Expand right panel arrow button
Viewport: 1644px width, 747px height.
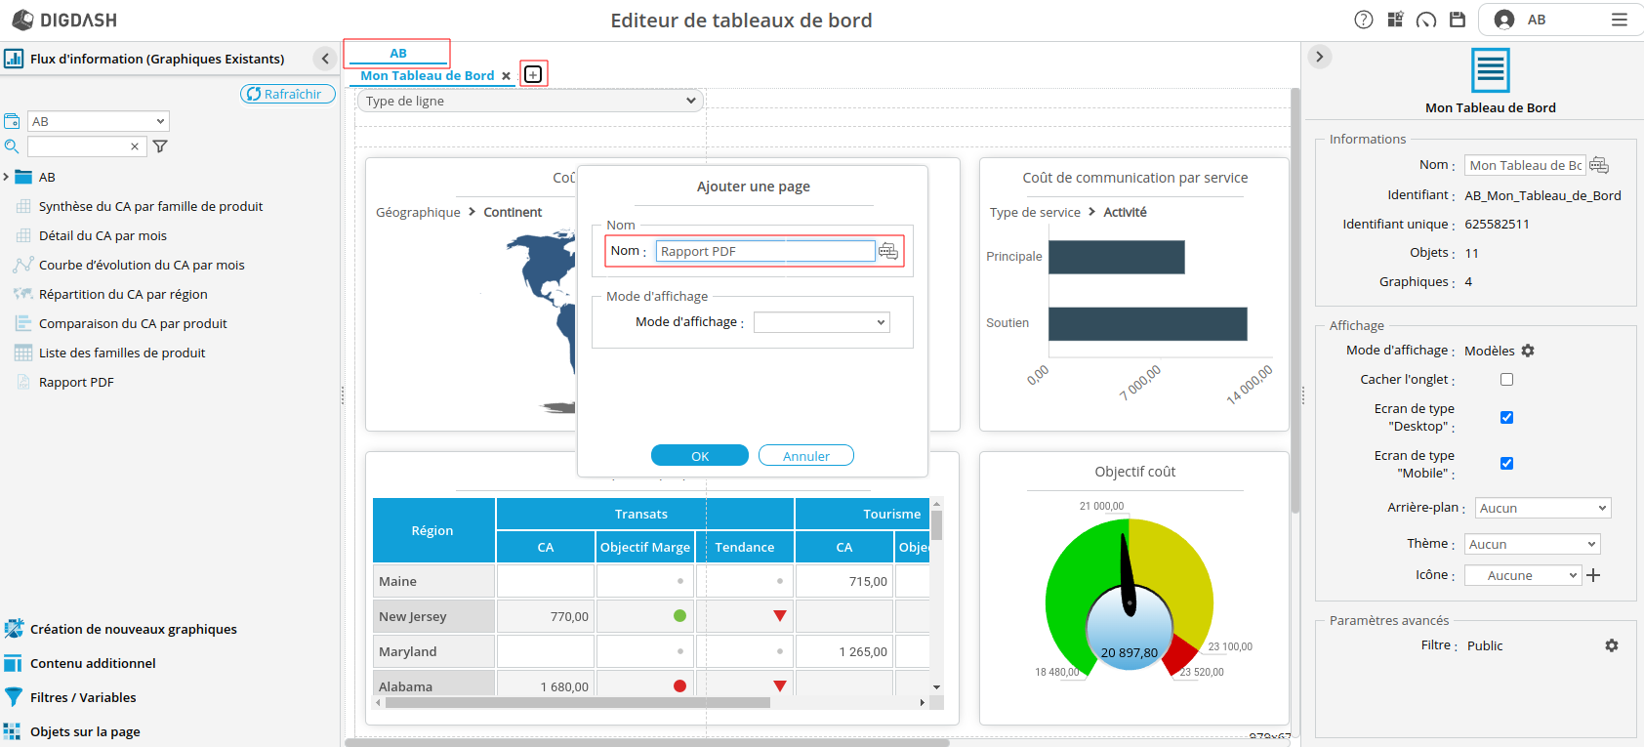tap(1320, 57)
